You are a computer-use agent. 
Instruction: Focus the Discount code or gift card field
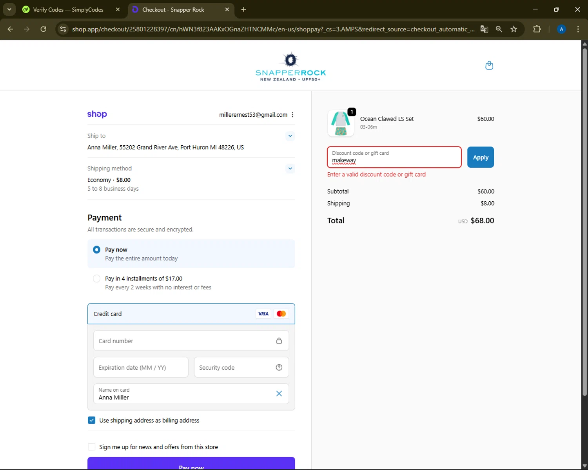coord(394,157)
